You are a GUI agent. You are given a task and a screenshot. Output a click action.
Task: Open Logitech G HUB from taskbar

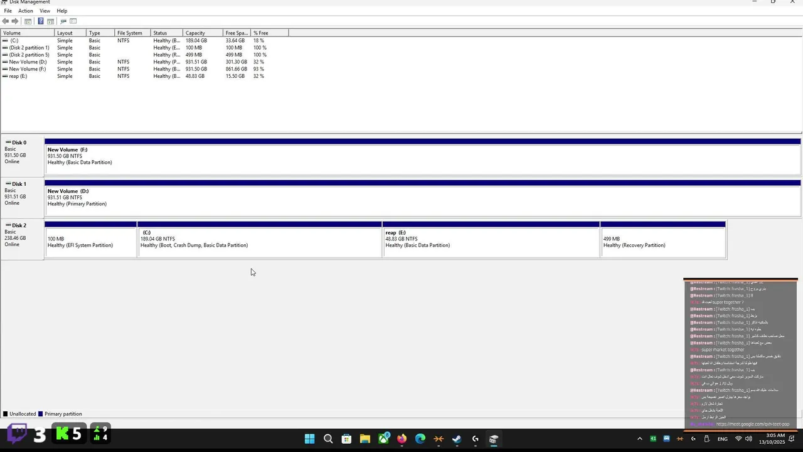pos(476,439)
